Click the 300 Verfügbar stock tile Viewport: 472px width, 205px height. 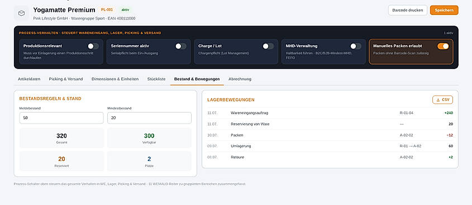(x=149, y=138)
